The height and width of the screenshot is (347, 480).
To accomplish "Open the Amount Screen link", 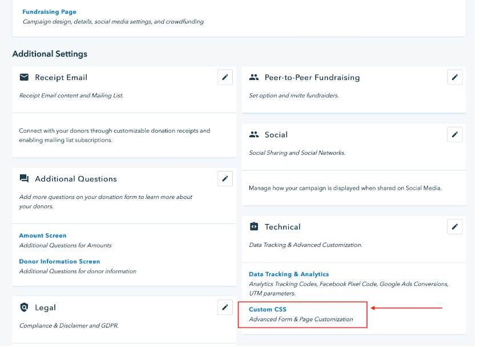I will click(x=43, y=236).
